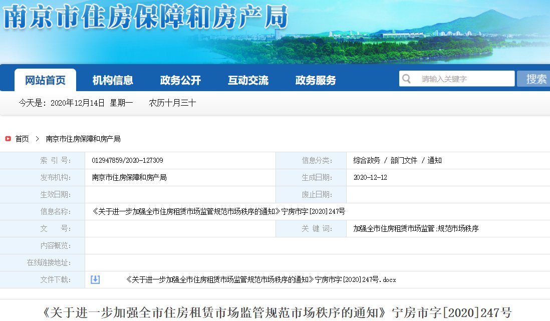Click the breadcrumb arrow separator after 首页
Image resolution: width=550 pixels, height=321 pixels.
[37, 139]
